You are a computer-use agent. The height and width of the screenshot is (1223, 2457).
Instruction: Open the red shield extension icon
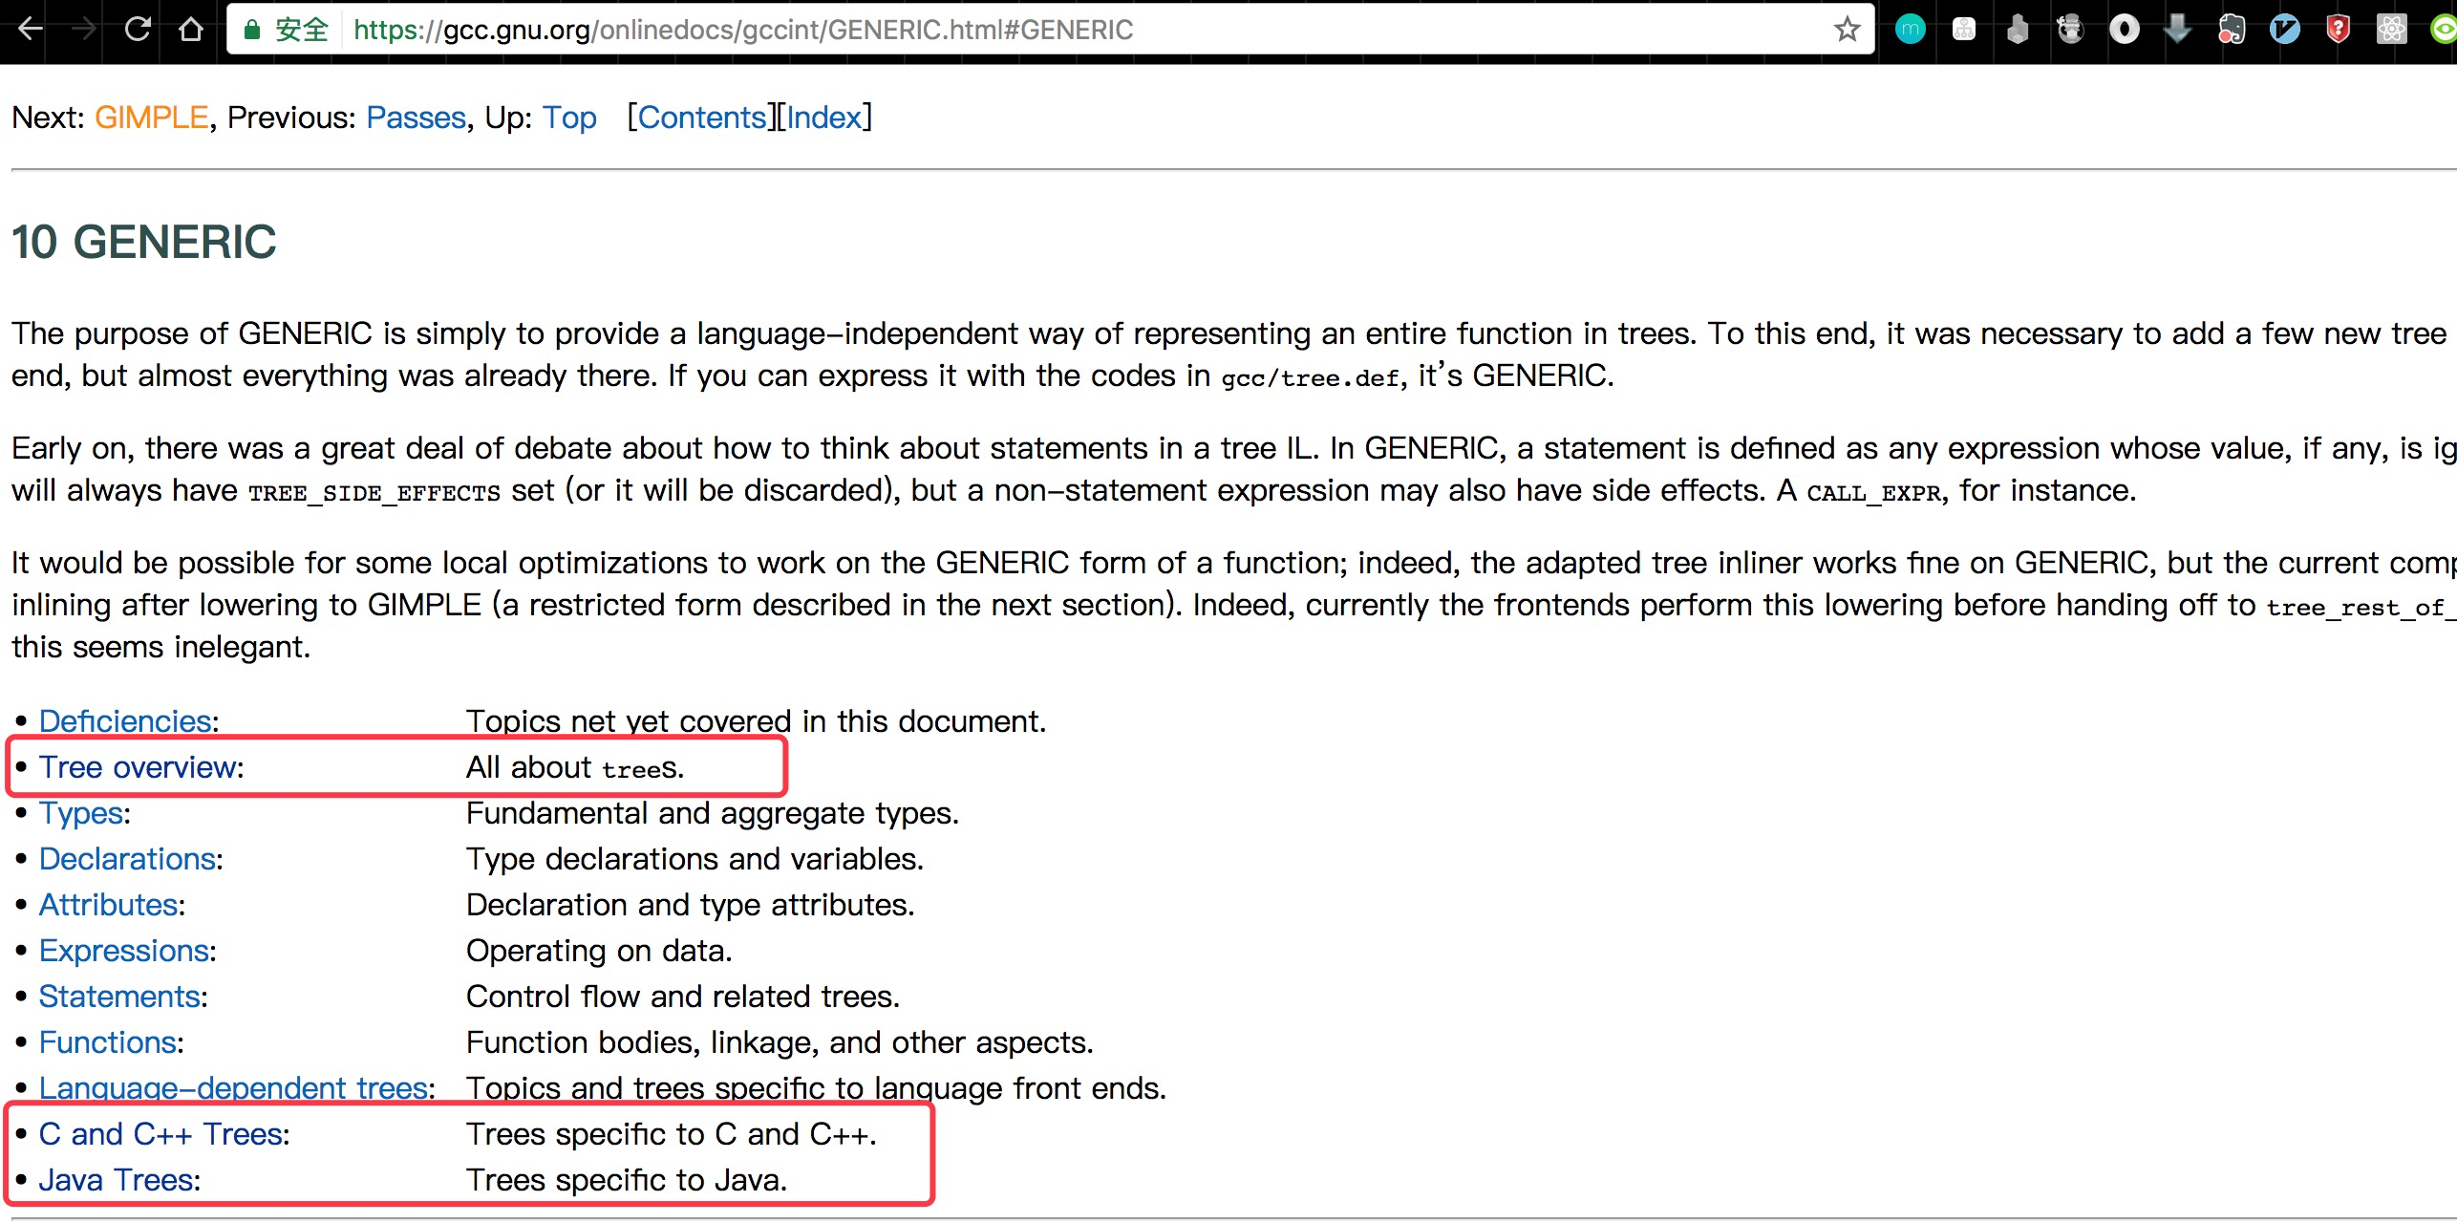coord(2338,30)
